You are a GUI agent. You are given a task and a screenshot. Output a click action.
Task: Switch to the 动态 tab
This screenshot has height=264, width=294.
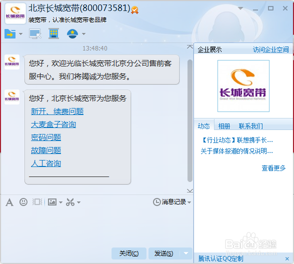203,126
